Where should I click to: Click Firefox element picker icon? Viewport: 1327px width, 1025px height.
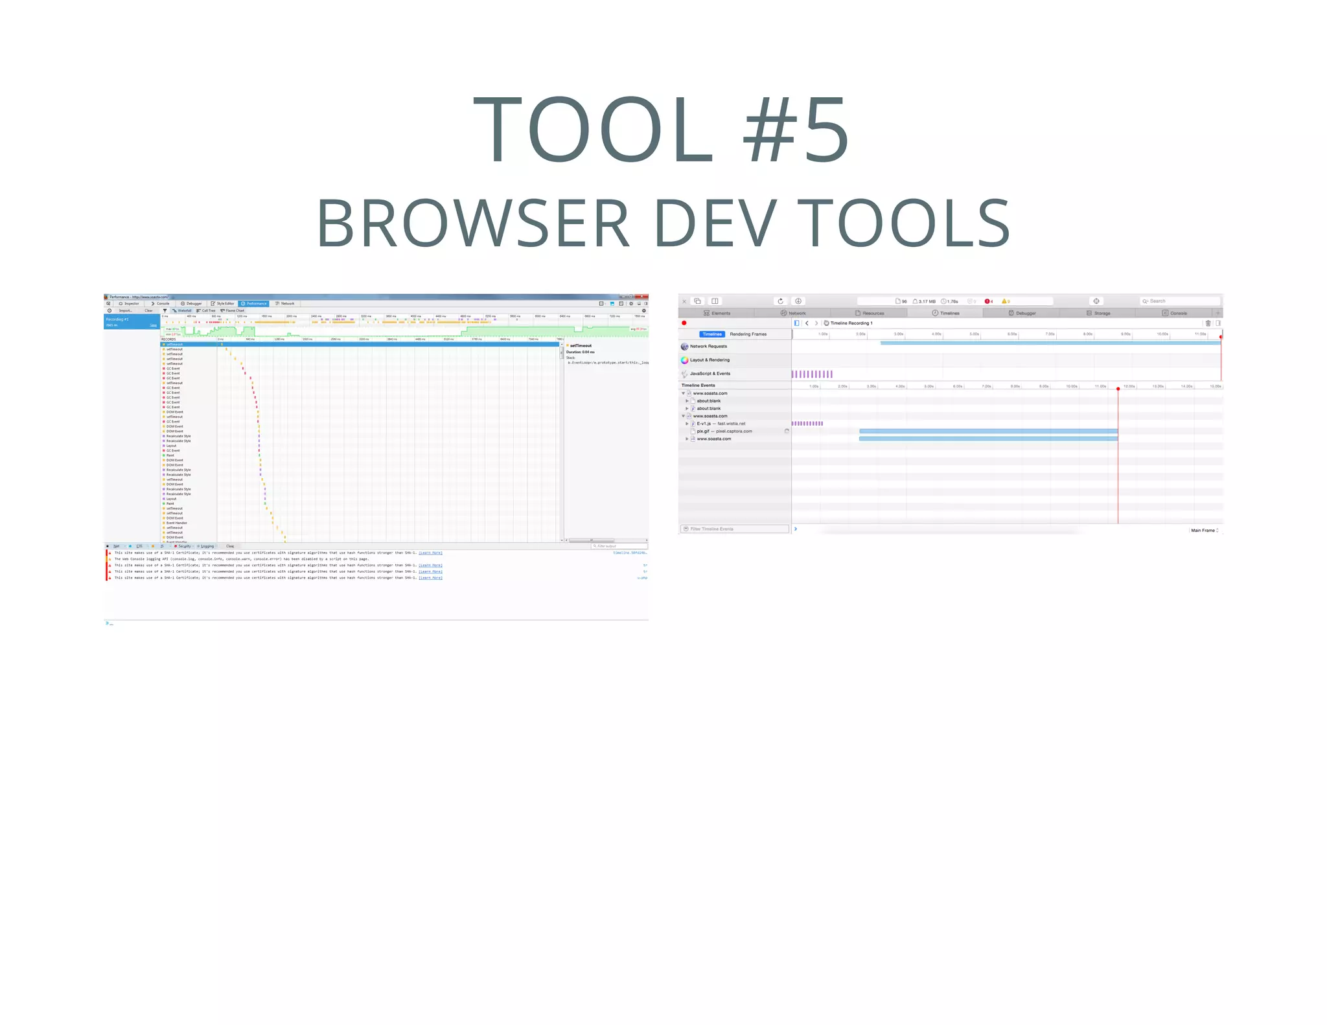pyautogui.click(x=108, y=303)
